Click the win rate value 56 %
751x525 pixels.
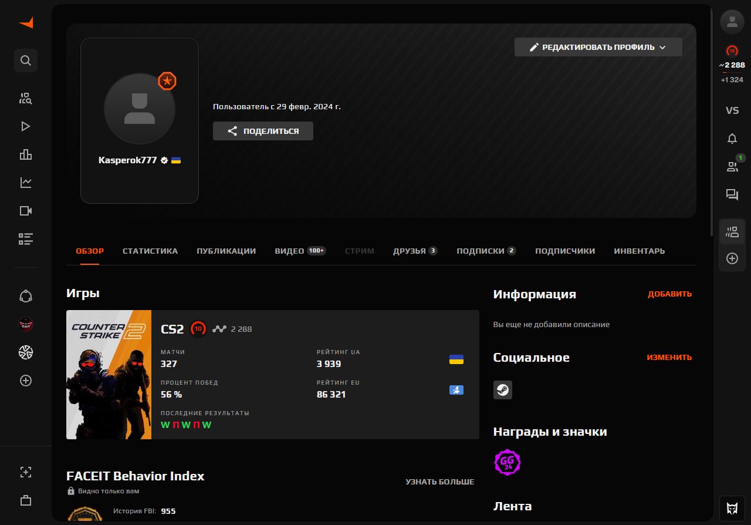171,395
